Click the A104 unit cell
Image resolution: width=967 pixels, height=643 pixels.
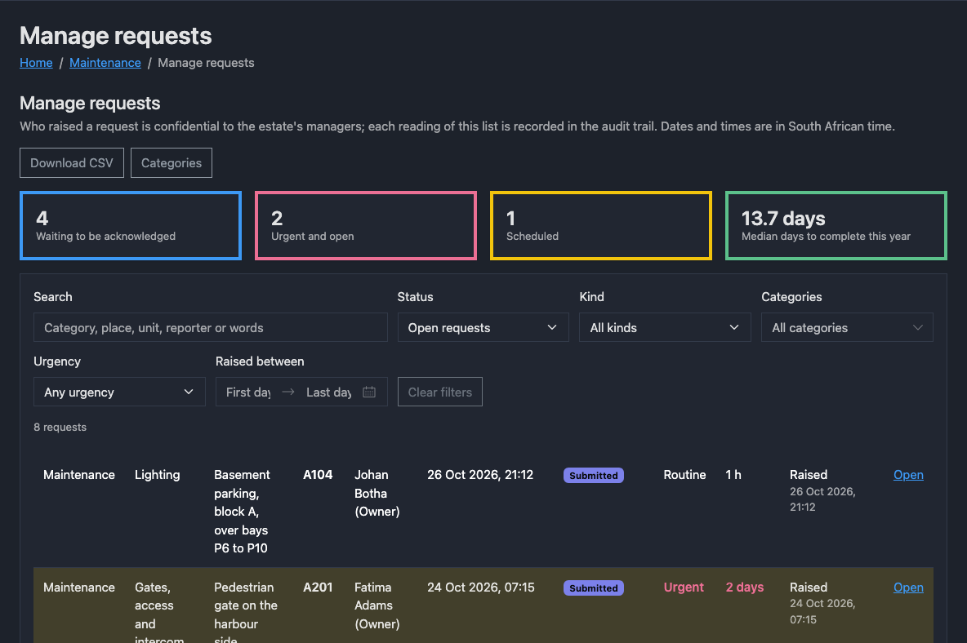(318, 475)
